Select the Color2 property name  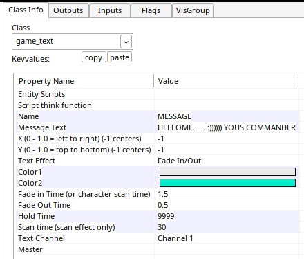[x=30, y=183]
